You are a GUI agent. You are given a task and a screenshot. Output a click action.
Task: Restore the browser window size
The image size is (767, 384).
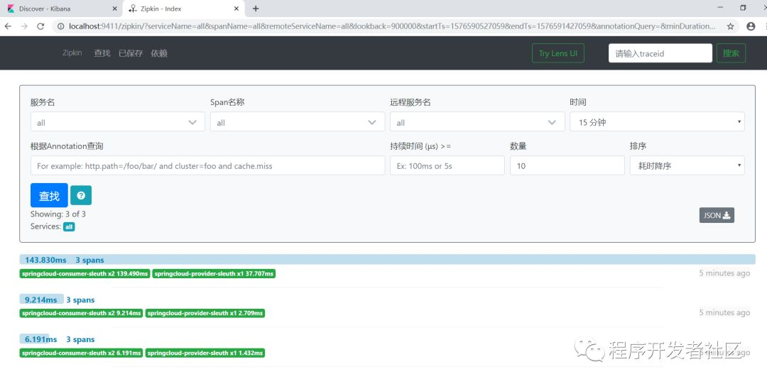click(x=743, y=8)
